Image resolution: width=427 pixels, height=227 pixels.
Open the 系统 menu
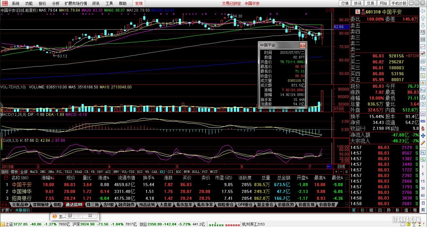pyautogui.click(x=15, y=3)
